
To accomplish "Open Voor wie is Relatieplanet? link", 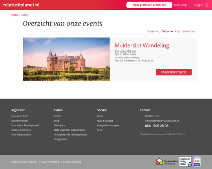I will pos(25,125).
